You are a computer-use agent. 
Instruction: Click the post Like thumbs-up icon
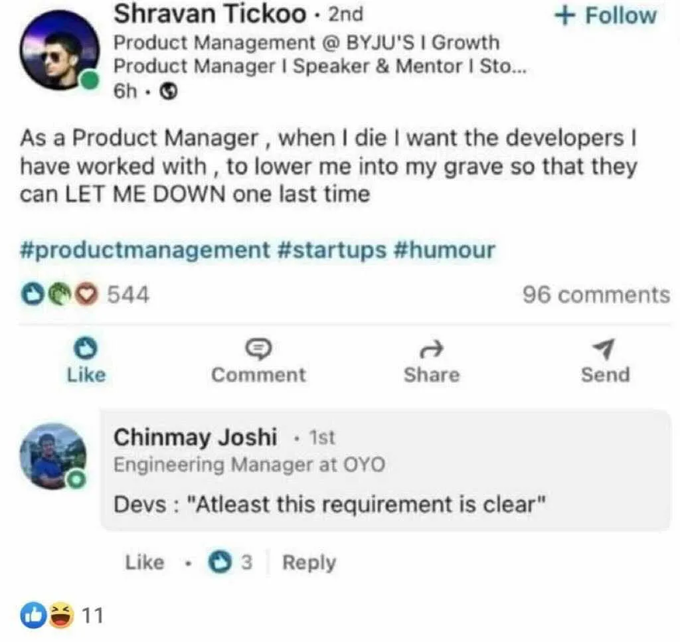[x=84, y=347]
